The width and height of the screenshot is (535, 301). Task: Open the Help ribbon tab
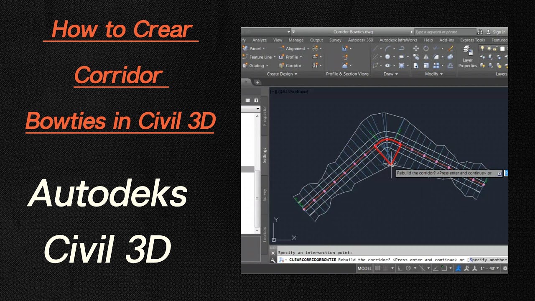coord(428,40)
